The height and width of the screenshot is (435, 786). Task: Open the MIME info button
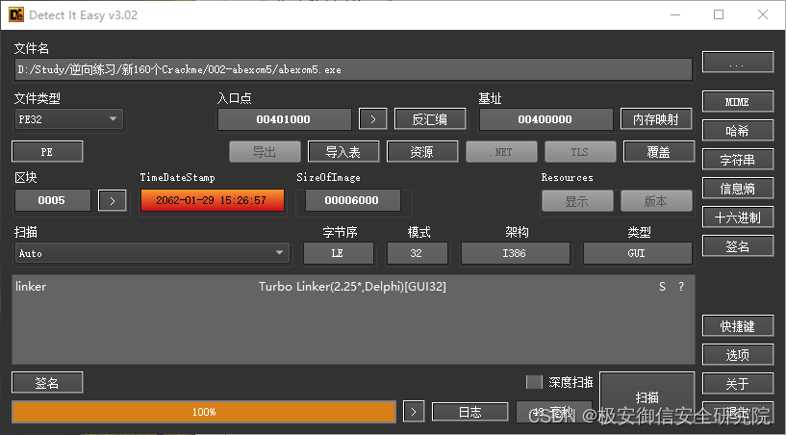point(737,102)
